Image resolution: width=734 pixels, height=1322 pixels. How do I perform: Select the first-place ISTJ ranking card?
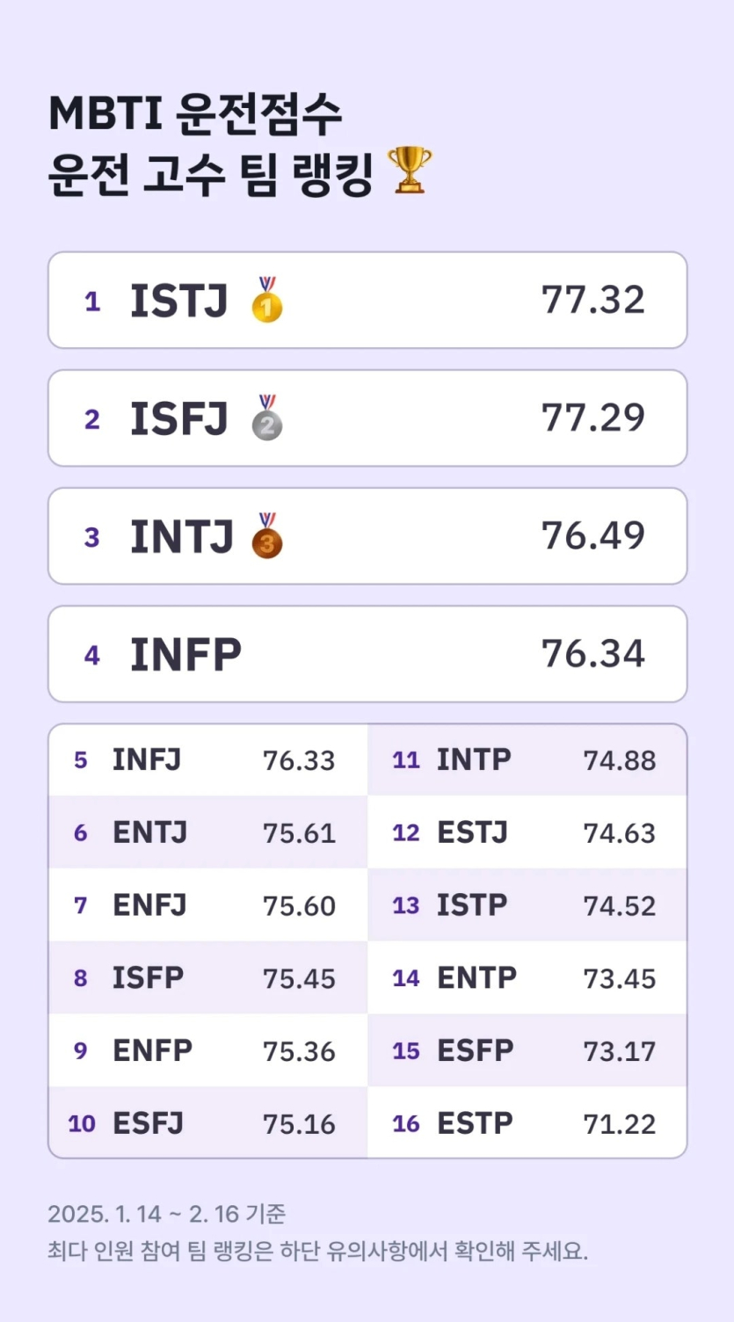tap(367, 301)
